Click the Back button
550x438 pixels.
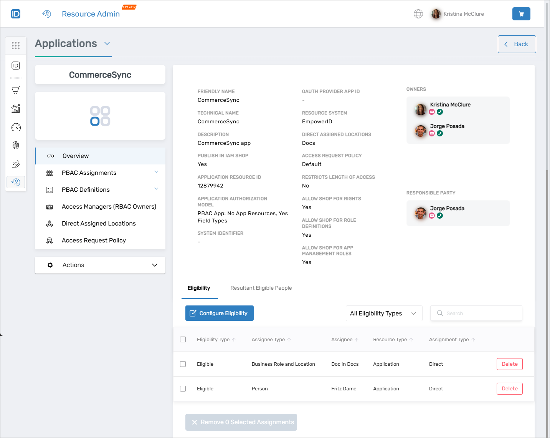click(x=517, y=44)
